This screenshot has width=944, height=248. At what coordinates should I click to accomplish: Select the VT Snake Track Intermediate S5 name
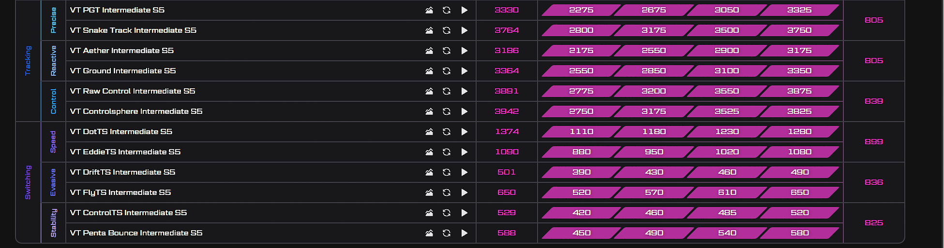coord(133,30)
